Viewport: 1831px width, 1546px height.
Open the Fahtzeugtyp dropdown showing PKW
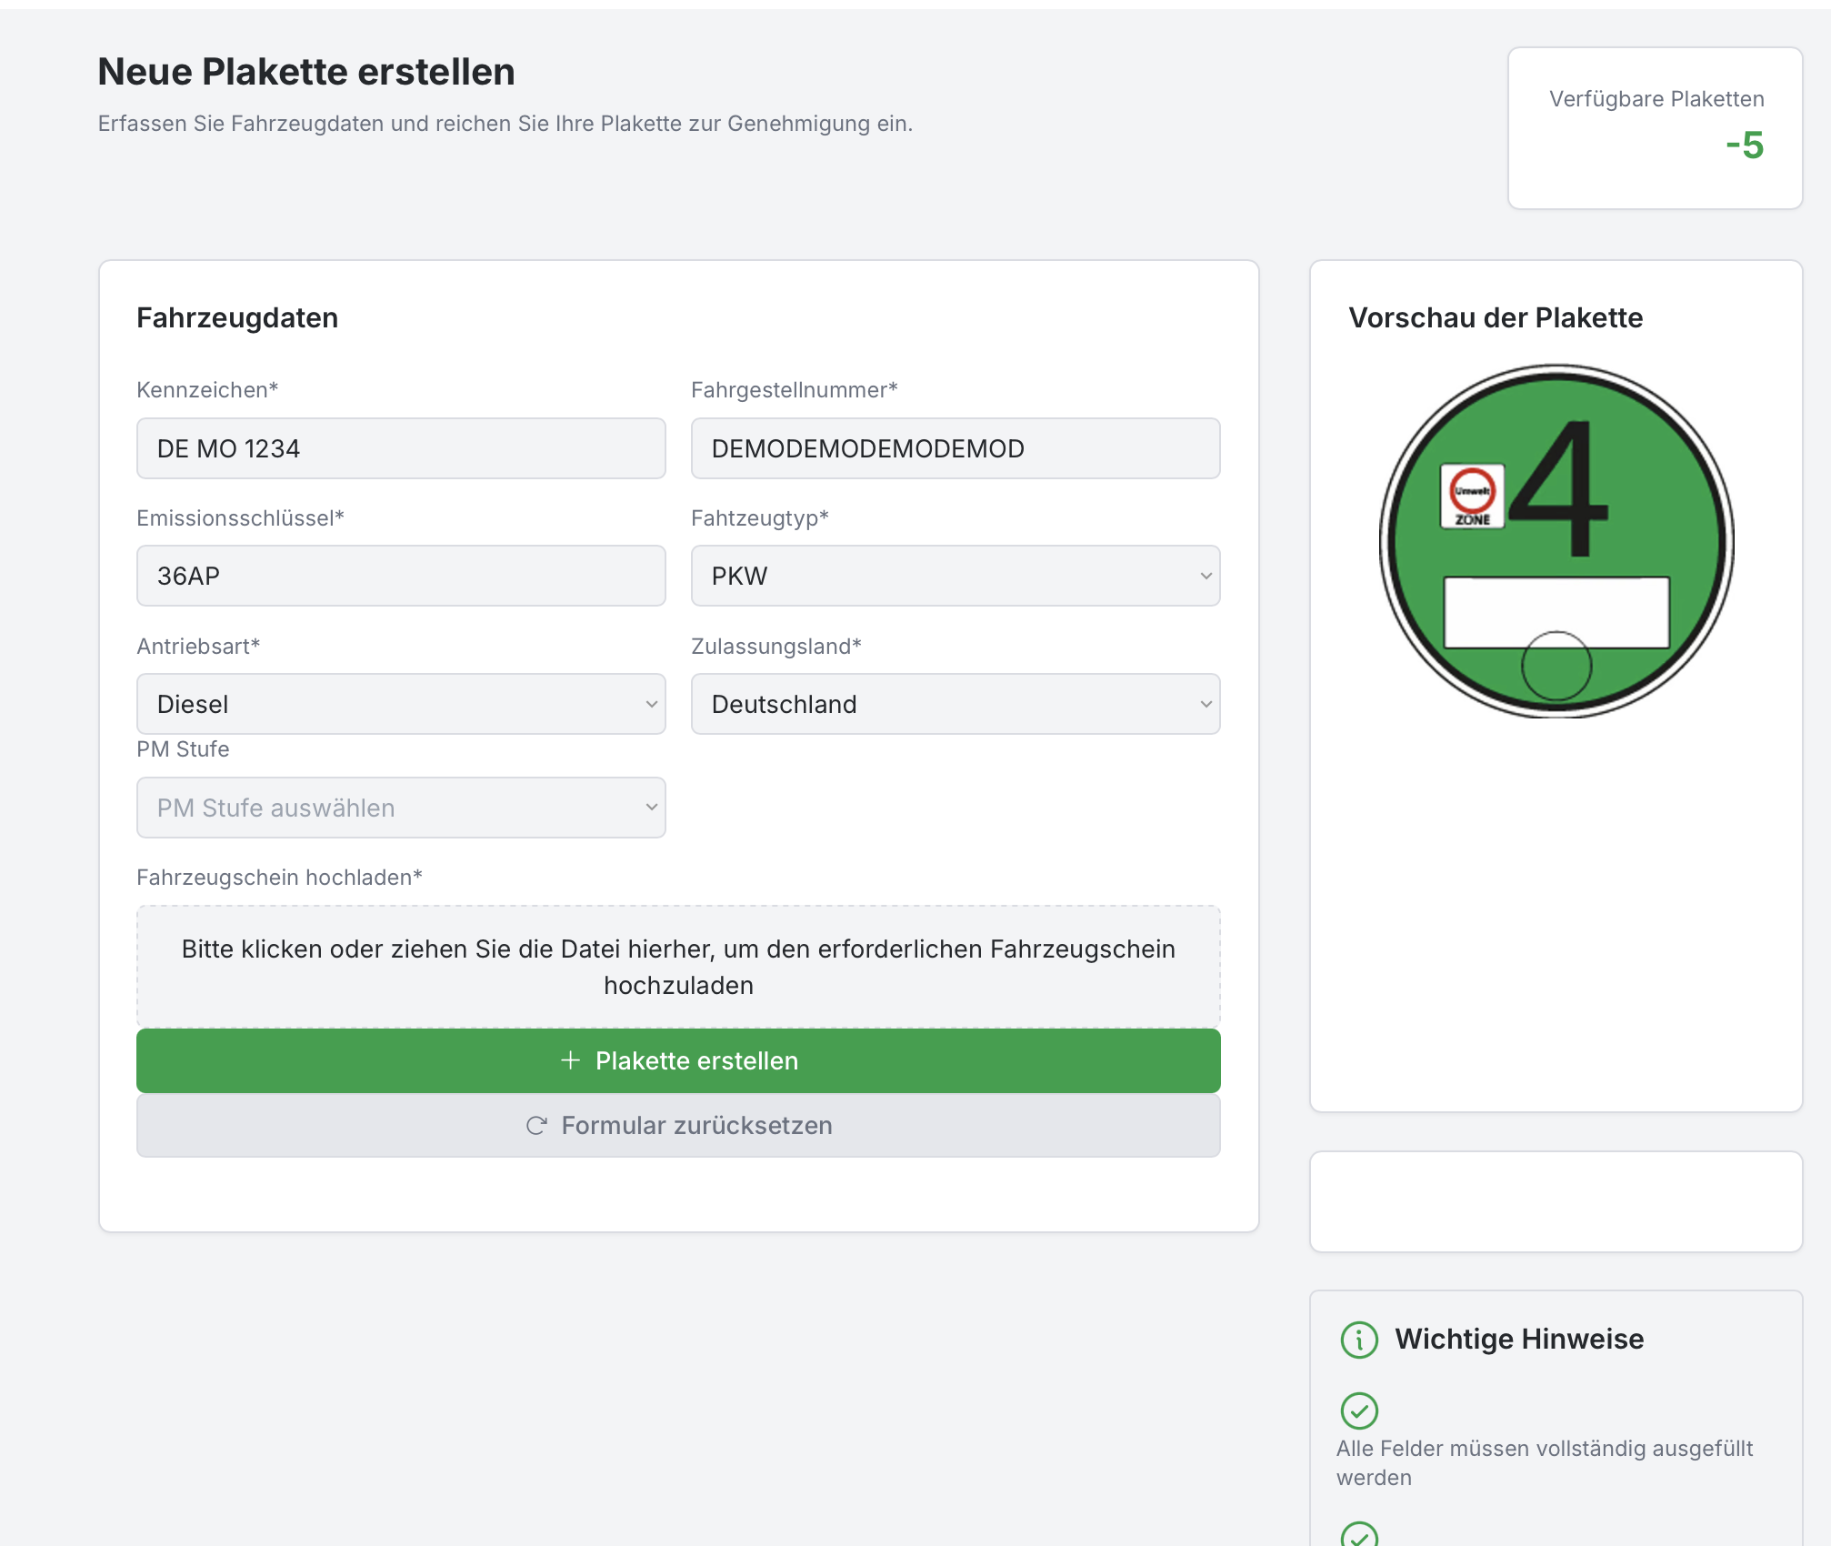pos(955,576)
